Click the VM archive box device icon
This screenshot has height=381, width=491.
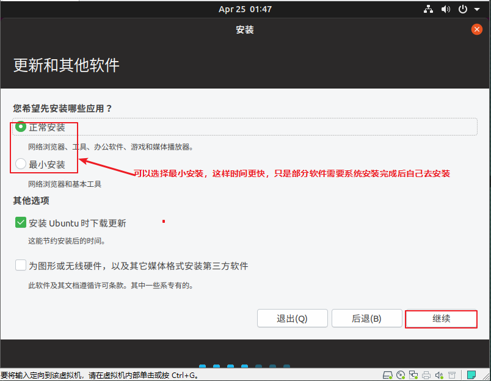(x=452, y=375)
